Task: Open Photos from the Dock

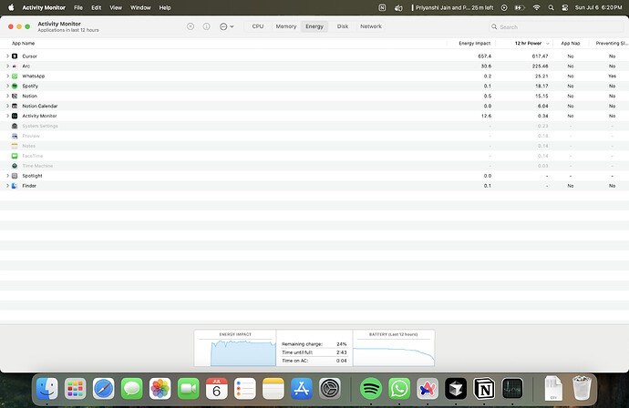Action: (160, 389)
